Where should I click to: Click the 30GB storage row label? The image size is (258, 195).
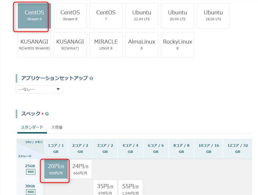pos(30,186)
